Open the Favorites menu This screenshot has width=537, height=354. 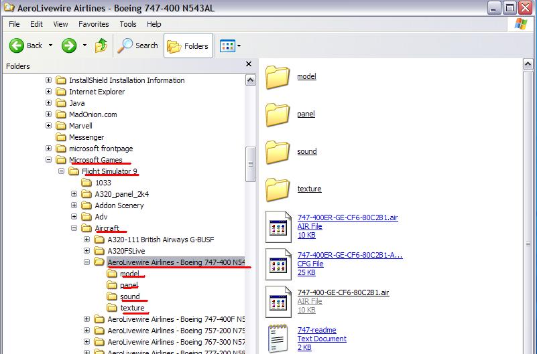pos(93,24)
